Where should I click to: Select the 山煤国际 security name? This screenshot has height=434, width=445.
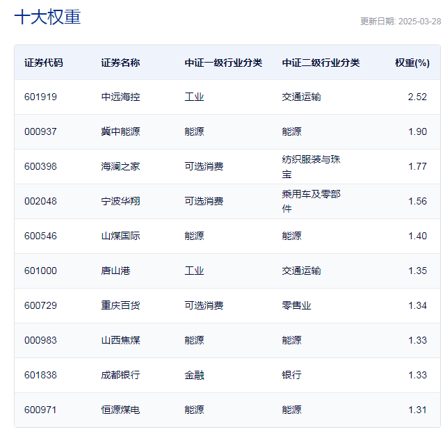[120, 236]
